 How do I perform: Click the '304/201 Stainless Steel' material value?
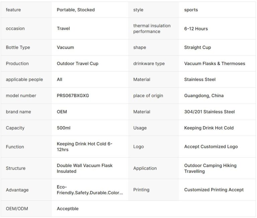pyautogui.click(x=209, y=112)
